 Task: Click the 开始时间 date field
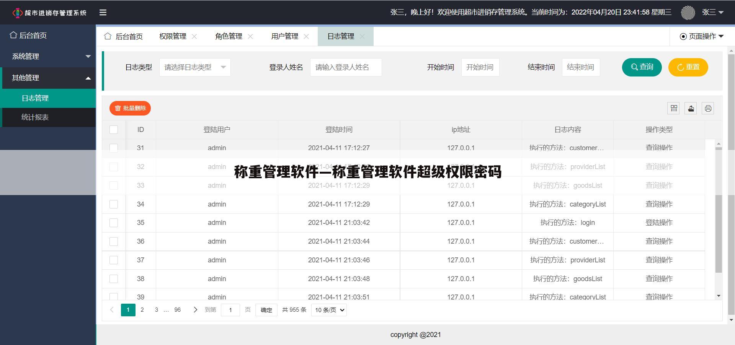pos(480,67)
